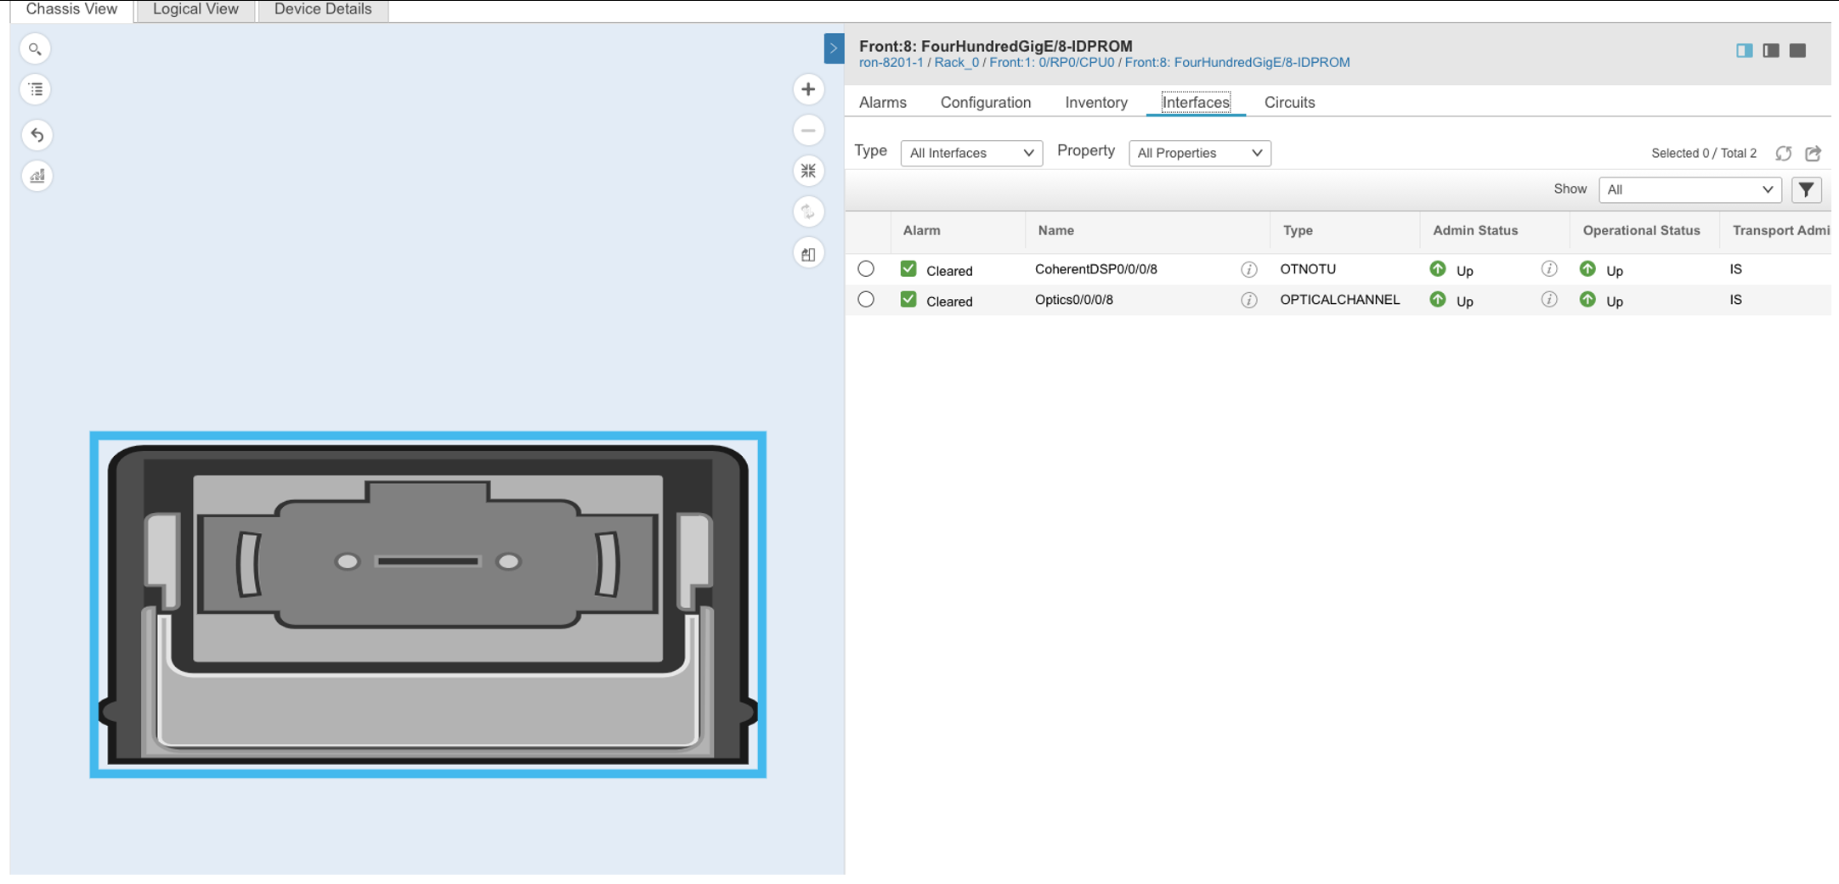The width and height of the screenshot is (1839, 884).
Task: Click the undo arrow icon
Action: pyautogui.click(x=37, y=134)
